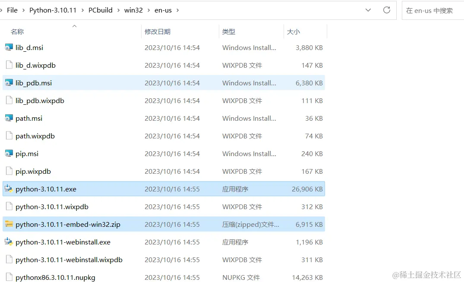The image size is (464, 282).
Task: Navigate to the win32 breadcrumb item
Action: tap(134, 10)
